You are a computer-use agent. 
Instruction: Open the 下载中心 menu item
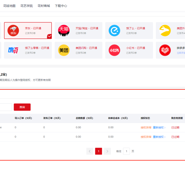(61, 6)
